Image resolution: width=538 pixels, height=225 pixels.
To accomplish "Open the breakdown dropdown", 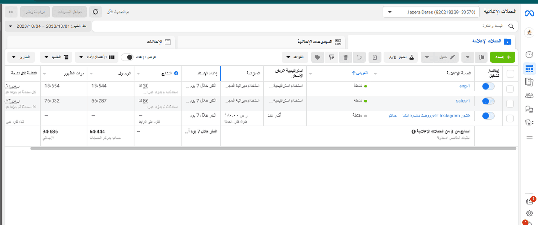I will pyautogui.click(x=56, y=57).
